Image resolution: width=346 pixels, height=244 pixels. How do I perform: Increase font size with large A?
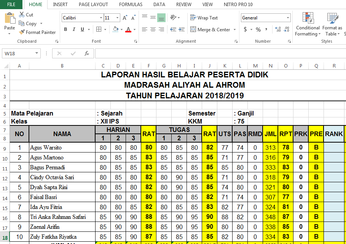(x=125, y=18)
